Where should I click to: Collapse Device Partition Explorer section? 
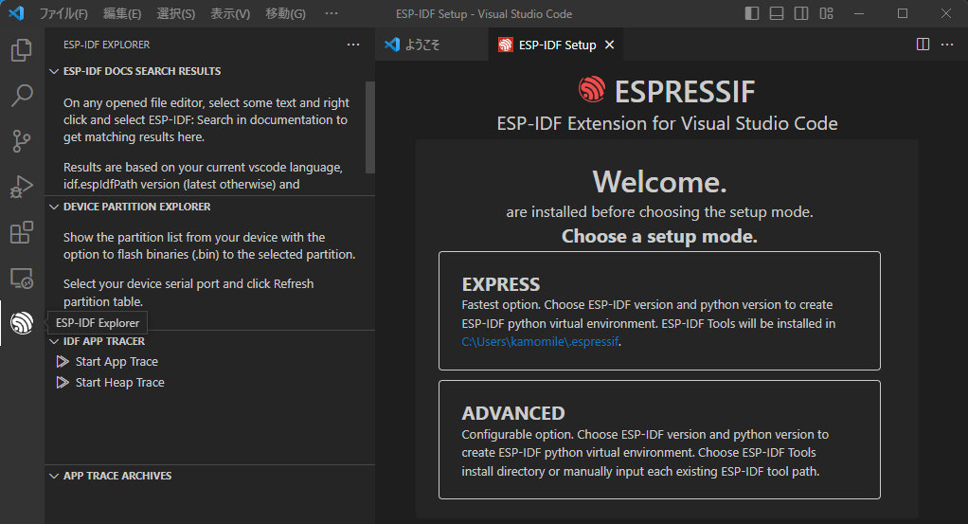pyautogui.click(x=136, y=207)
